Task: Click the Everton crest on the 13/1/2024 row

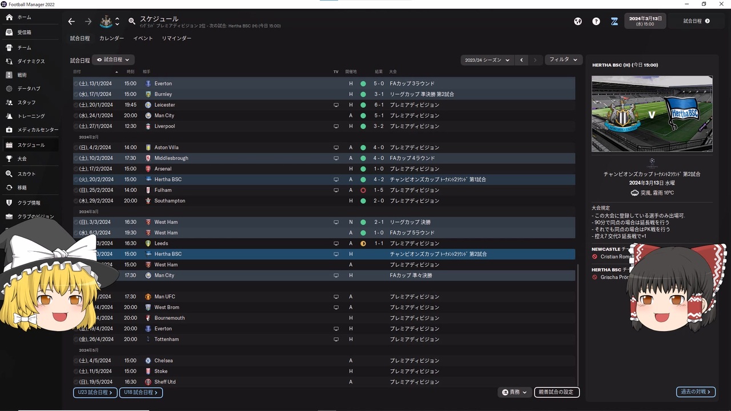Action: (148, 83)
